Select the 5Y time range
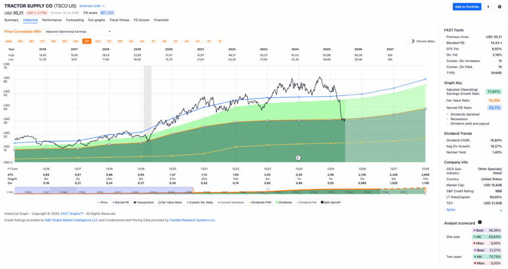 pyautogui.click(x=176, y=41)
